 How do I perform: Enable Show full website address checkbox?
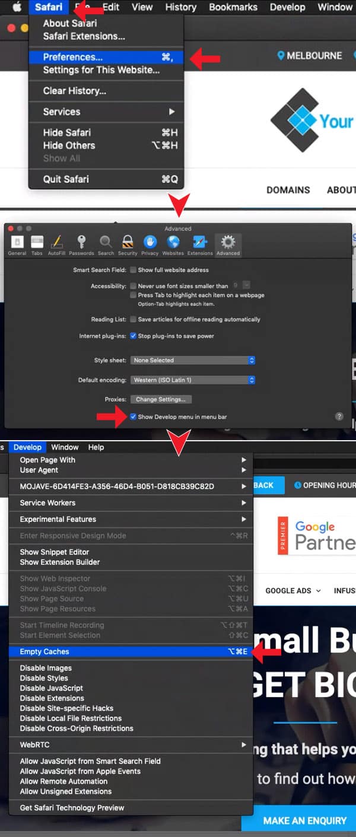[133, 270]
